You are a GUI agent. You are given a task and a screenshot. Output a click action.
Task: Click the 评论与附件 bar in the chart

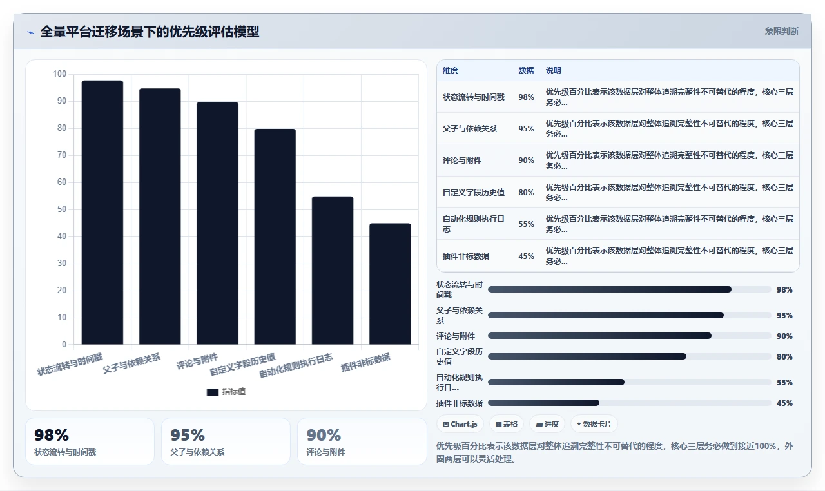point(217,223)
